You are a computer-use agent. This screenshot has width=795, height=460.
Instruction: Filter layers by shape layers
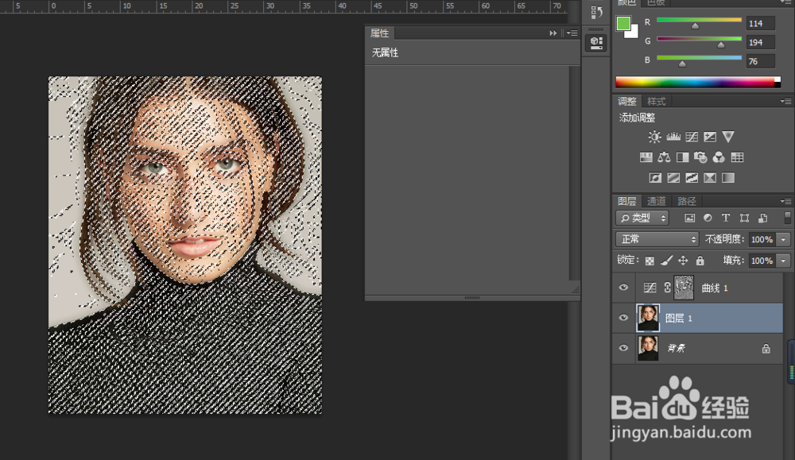(x=744, y=218)
